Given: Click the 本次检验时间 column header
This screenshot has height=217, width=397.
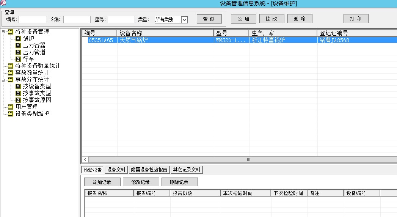Looking at the screenshot, I should coord(246,193).
